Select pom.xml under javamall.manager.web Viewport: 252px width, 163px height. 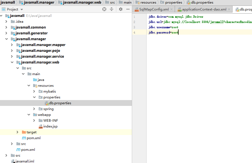click(x=34, y=138)
